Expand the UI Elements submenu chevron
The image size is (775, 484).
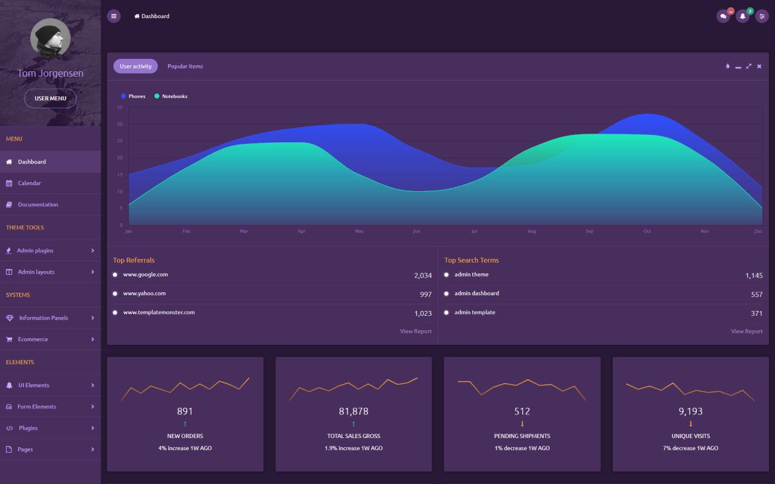[93, 385]
